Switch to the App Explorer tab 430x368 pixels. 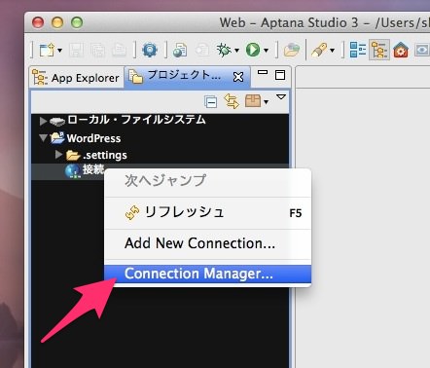[x=77, y=78]
